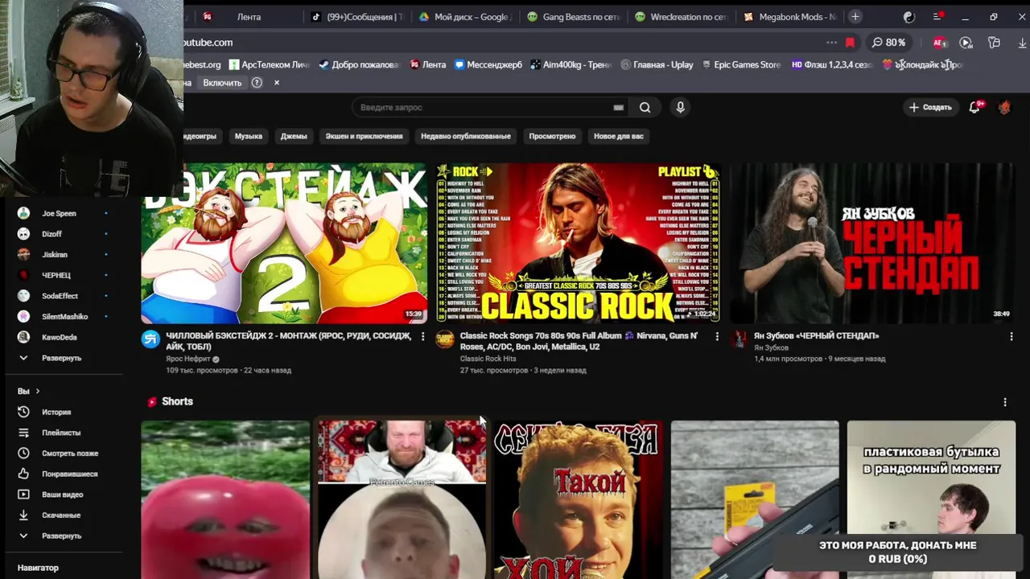The height and width of the screenshot is (579, 1030).
Task: Select the Недавно опубликованные filter chip
Action: pos(466,136)
